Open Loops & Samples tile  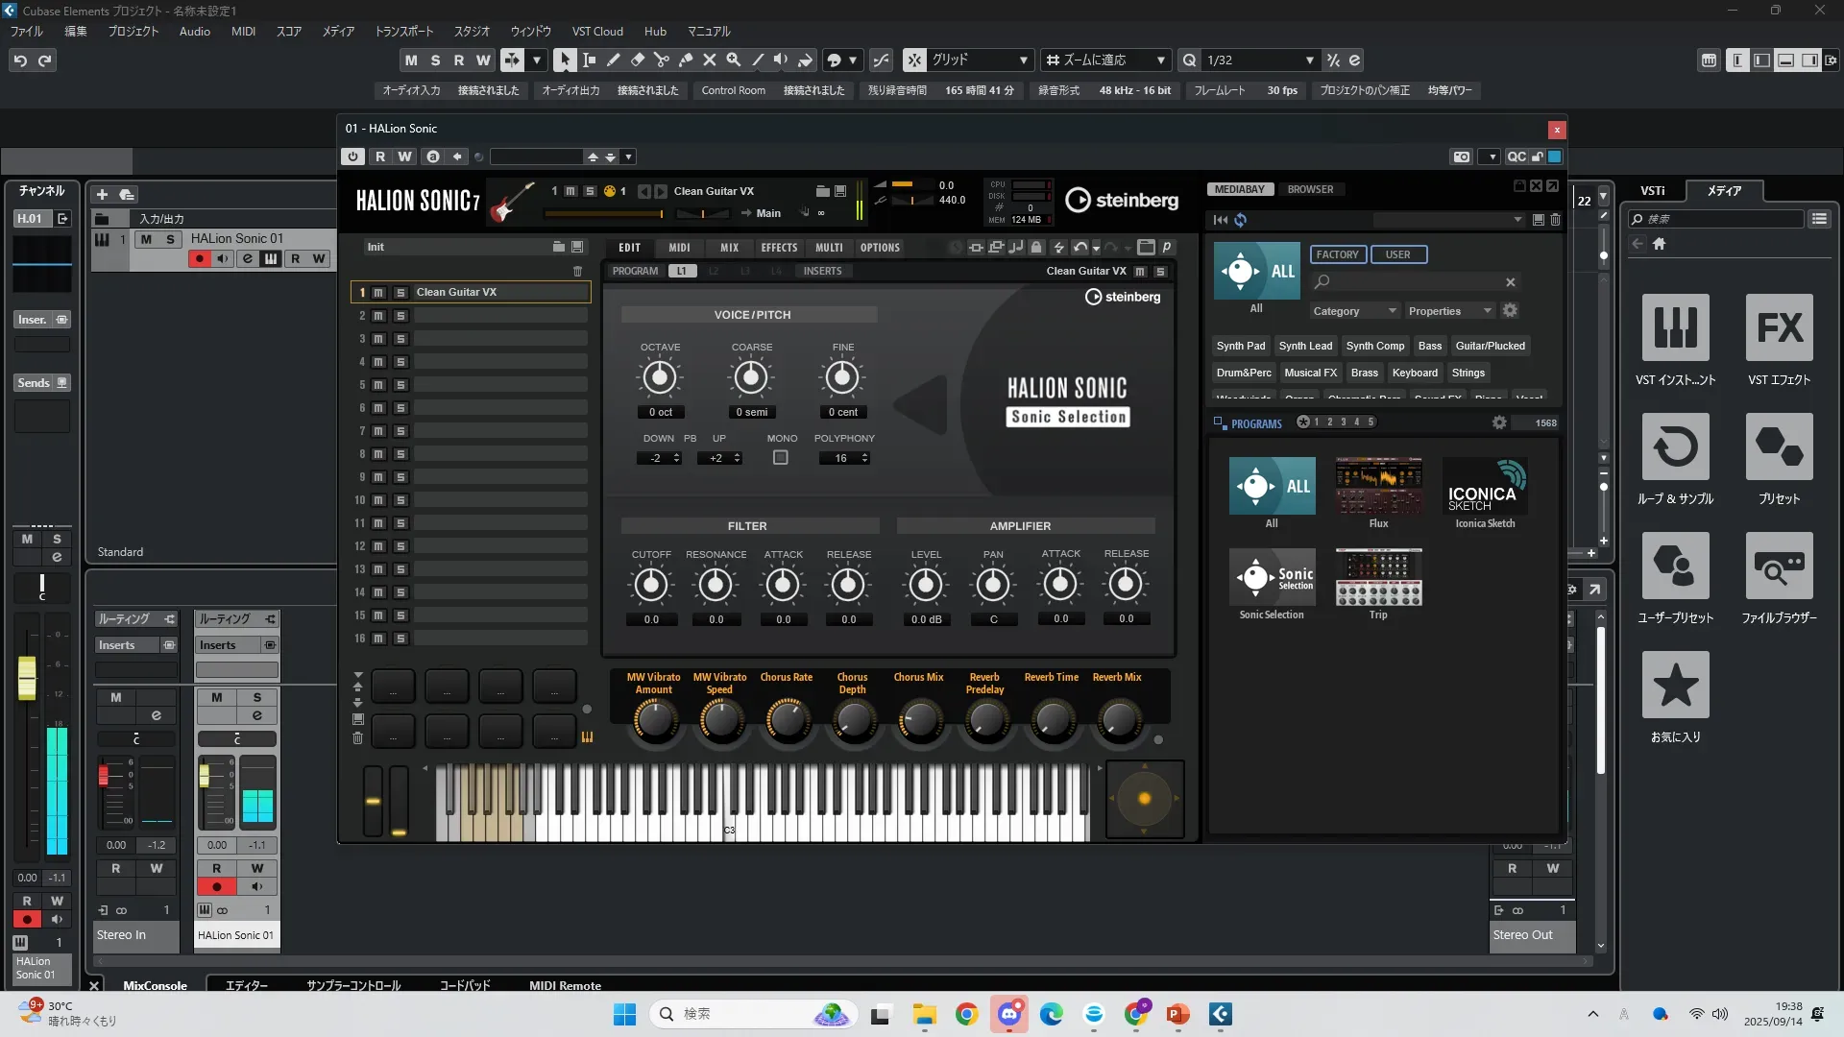[1675, 447]
